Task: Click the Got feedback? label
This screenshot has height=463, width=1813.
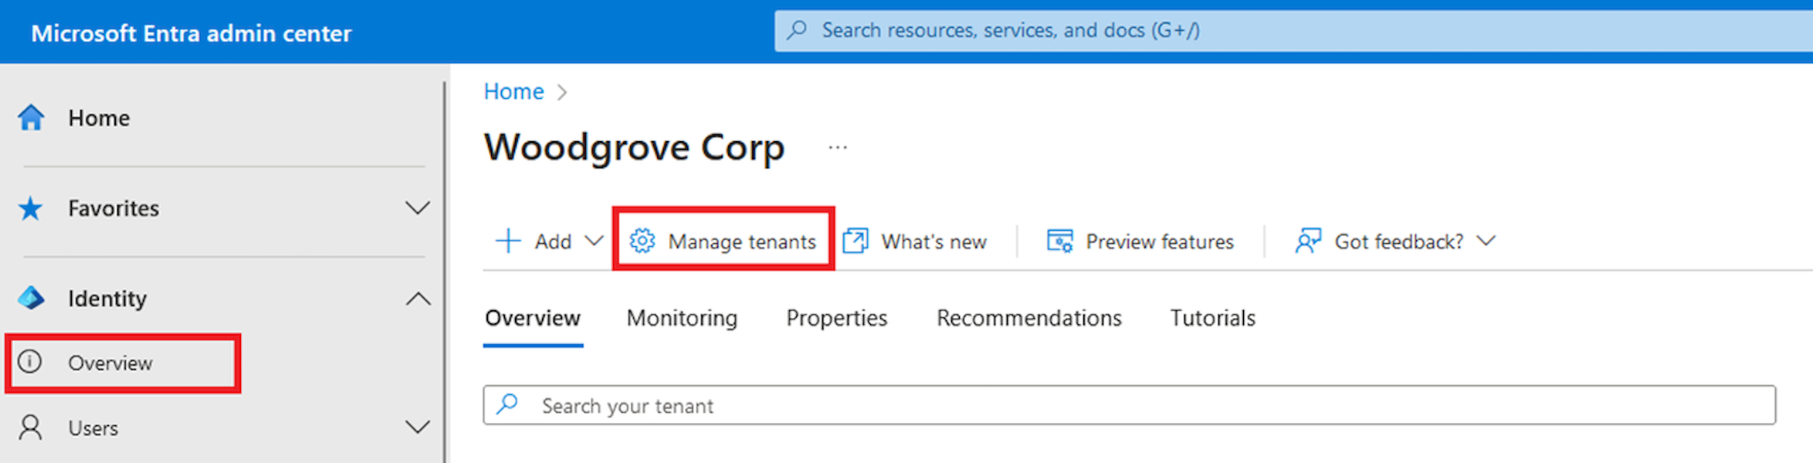Action: tap(1399, 242)
